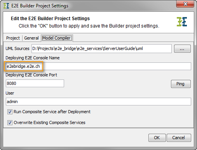Click the bold Edit Builder Project Settings heading

50,19
